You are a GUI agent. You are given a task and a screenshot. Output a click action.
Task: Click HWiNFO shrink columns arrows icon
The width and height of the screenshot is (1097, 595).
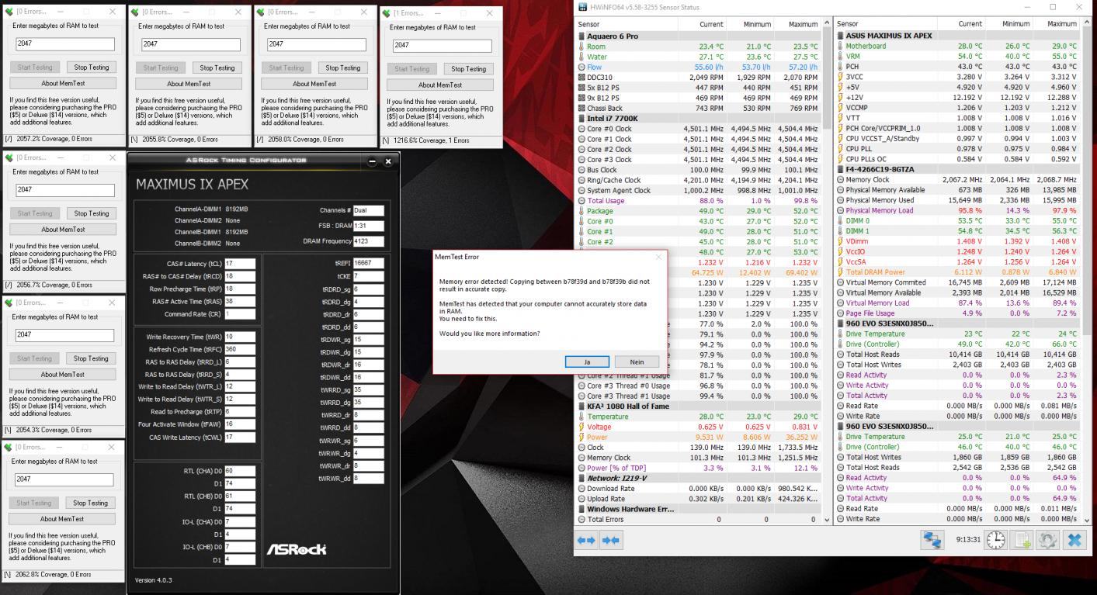pyautogui.click(x=610, y=540)
